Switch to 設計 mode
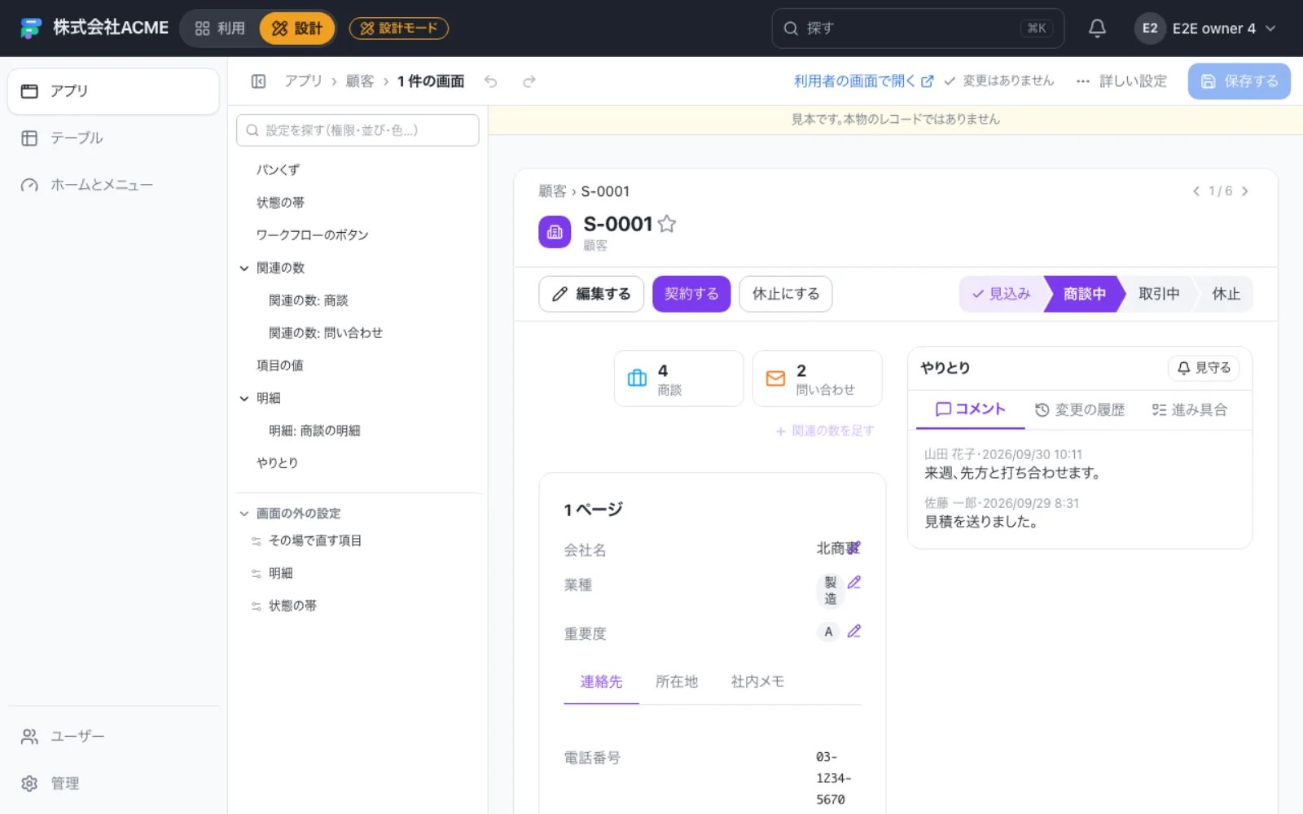The width and height of the screenshot is (1303, 814). tap(297, 28)
